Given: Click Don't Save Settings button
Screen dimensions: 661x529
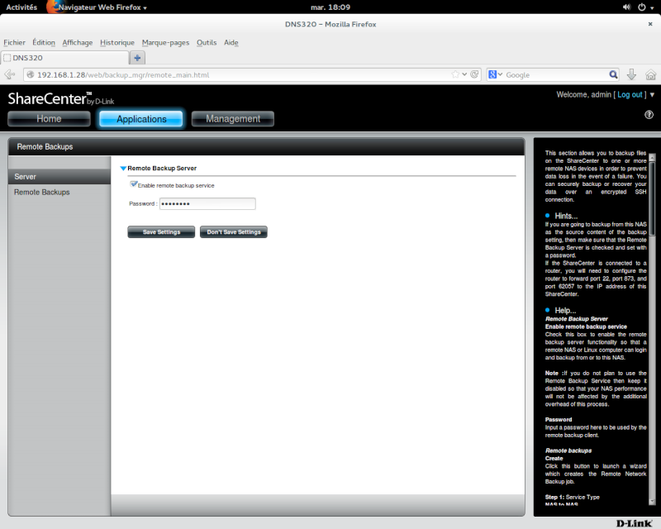Looking at the screenshot, I should [x=234, y=232].
